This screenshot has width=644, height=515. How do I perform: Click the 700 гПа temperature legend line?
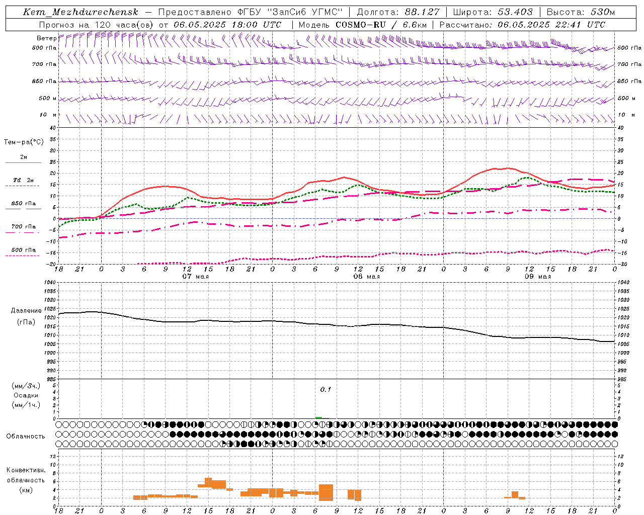(x=22, y=232)
